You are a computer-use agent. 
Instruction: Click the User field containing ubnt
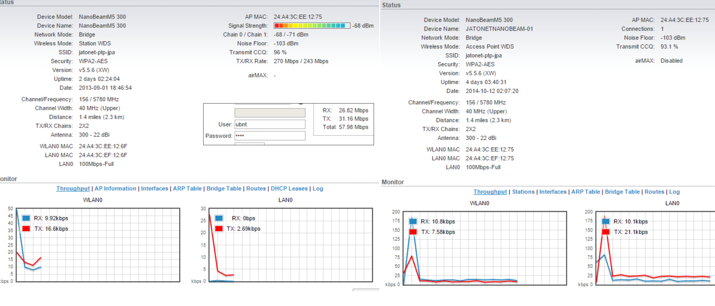point(270,125)
